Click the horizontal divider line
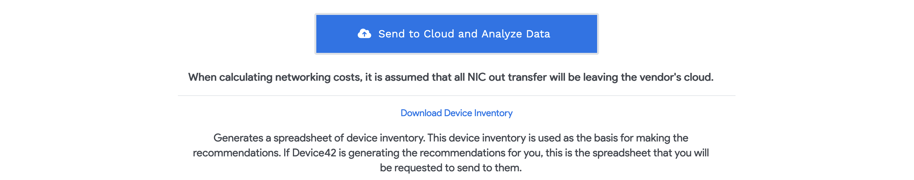Screen dimensions: 914x180 456,95
